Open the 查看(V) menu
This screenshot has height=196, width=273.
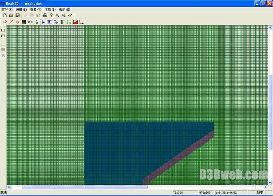click(36, 9)
